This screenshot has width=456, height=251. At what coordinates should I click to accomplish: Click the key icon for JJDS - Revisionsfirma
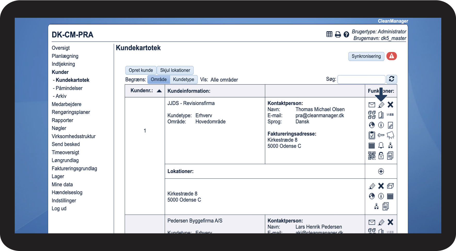point(381,135)
